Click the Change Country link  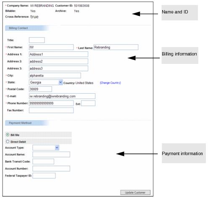click(110, 83)
